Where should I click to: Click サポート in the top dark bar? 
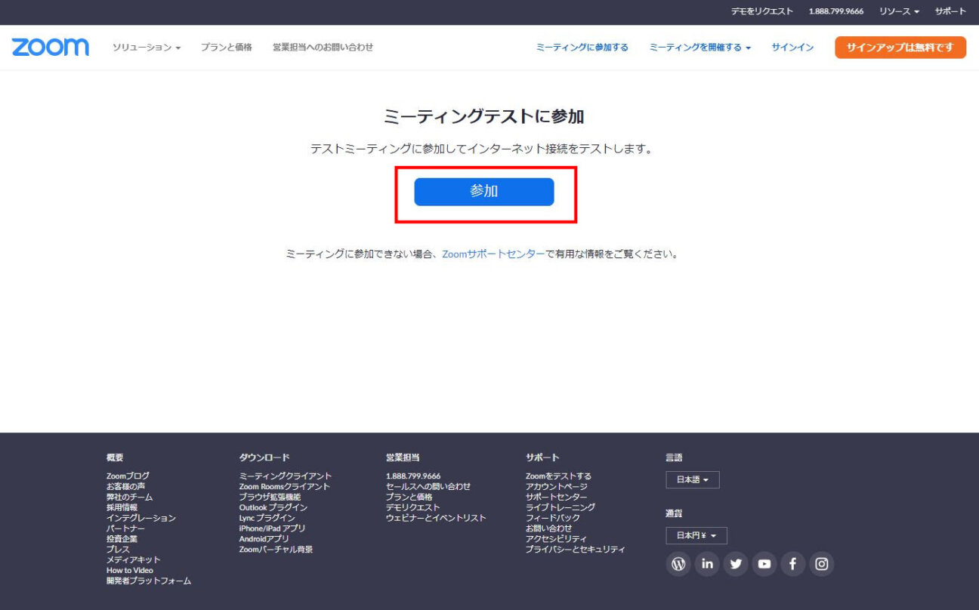click(950, 12)
